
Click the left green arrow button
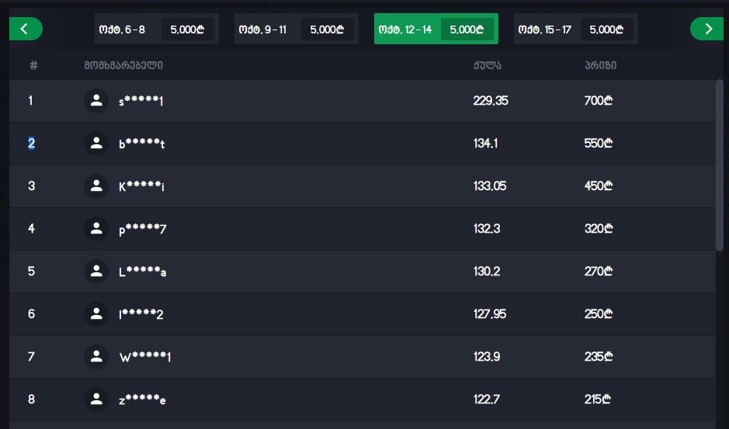pos(26,29)
